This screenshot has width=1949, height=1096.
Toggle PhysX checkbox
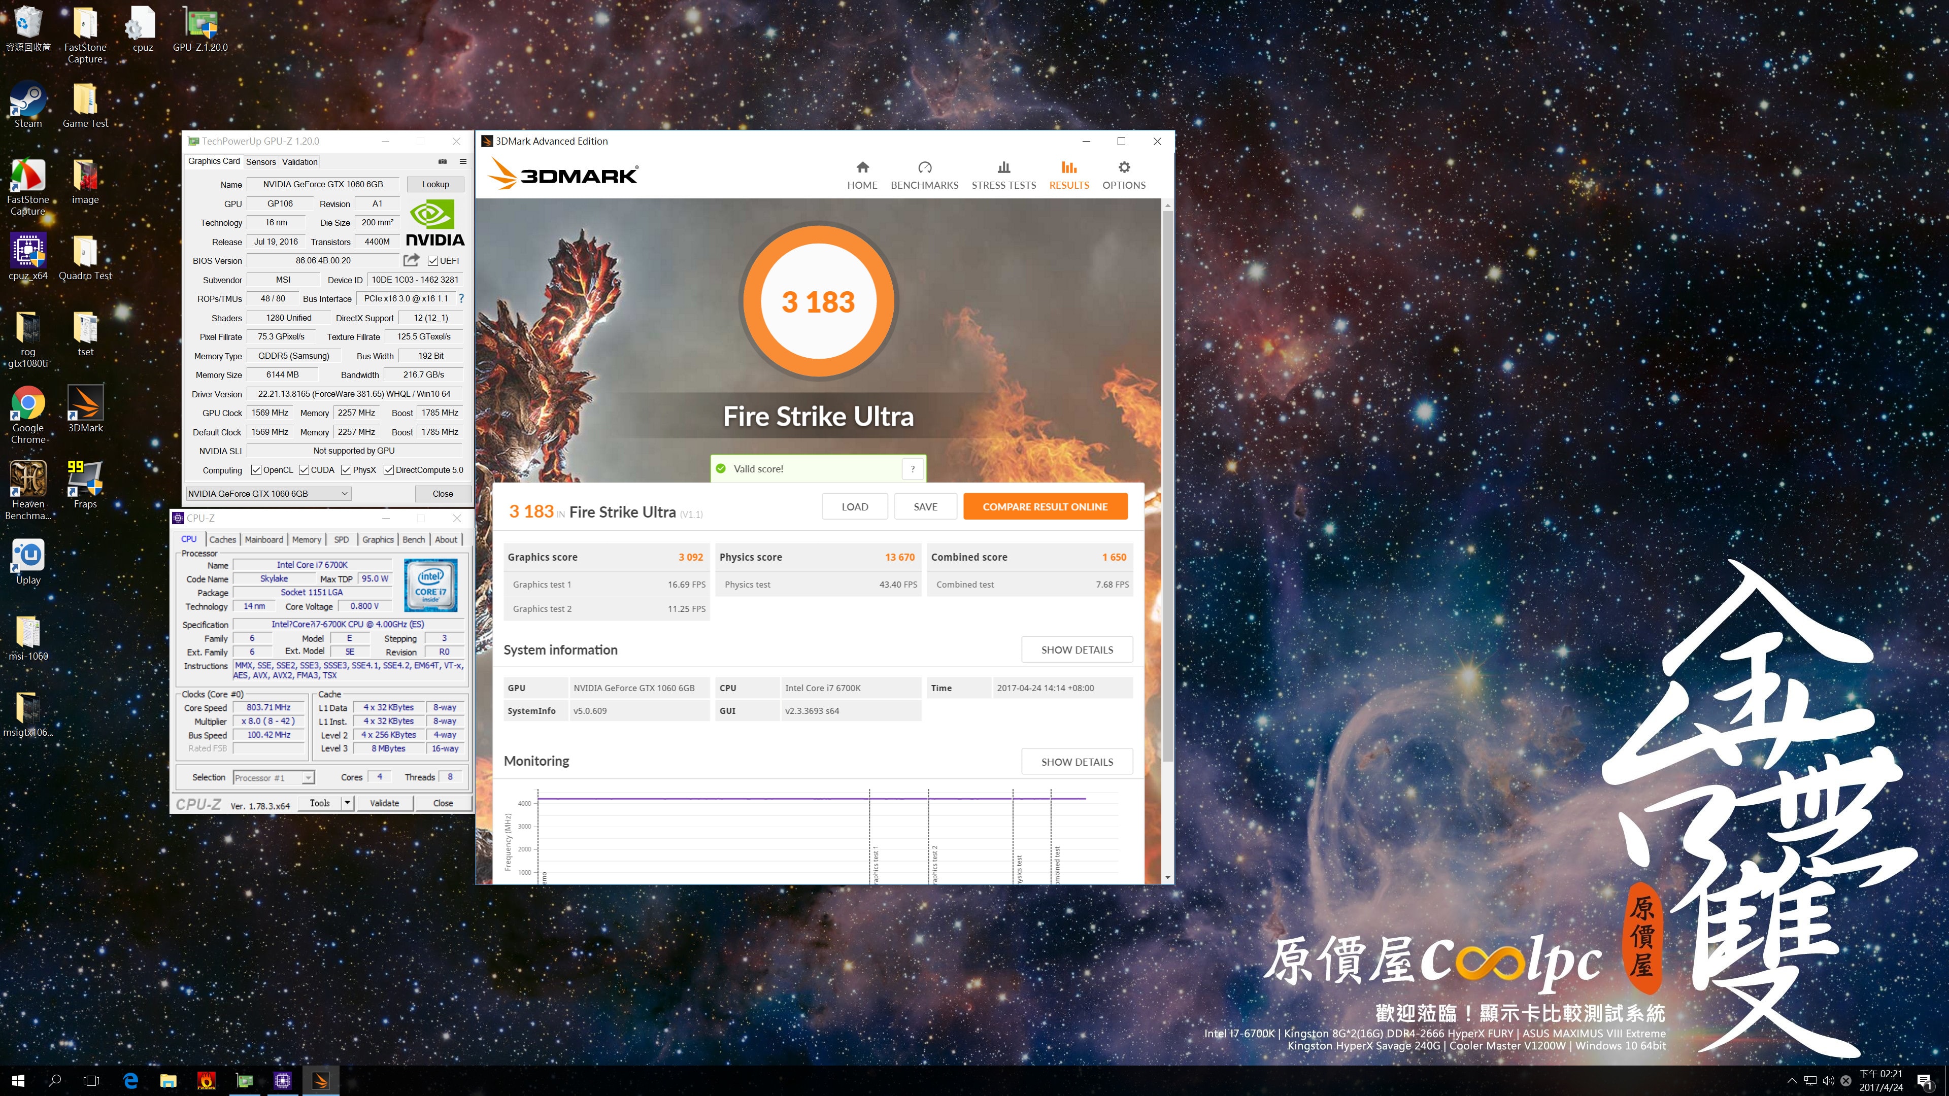pyautogui.click(x=346, y=470)
